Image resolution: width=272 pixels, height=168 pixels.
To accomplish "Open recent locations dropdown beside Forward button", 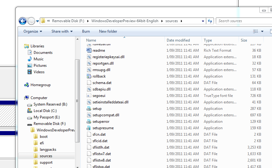I will (37, 21).
